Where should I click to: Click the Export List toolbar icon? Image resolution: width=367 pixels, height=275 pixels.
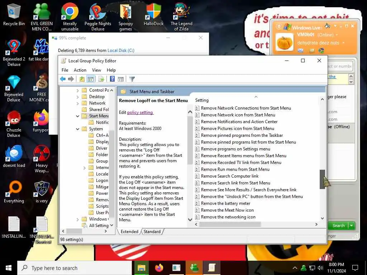pyautogui.click(x=101, y=79)
